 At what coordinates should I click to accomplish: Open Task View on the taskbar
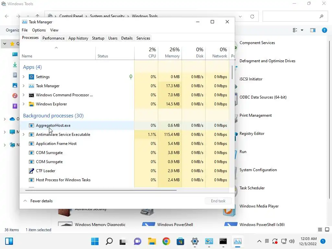(123, 241)
